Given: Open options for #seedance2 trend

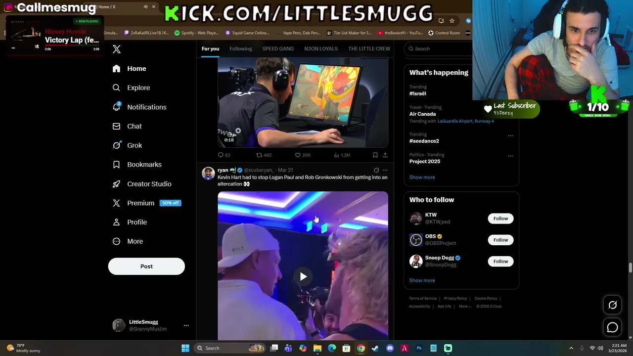Looking at the screenshot, I should tap(510, 135).
